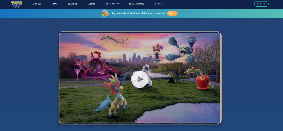This screenshot has height=131, width=283.
Task: Click the Pokémon GO logo
Action: 17,4
